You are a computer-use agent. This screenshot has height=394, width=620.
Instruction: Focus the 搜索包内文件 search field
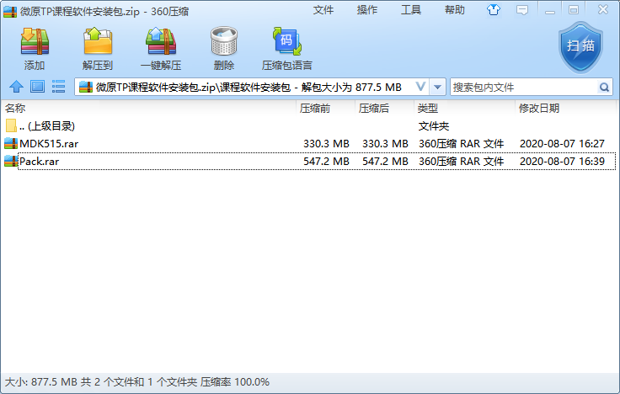[524, 87]
